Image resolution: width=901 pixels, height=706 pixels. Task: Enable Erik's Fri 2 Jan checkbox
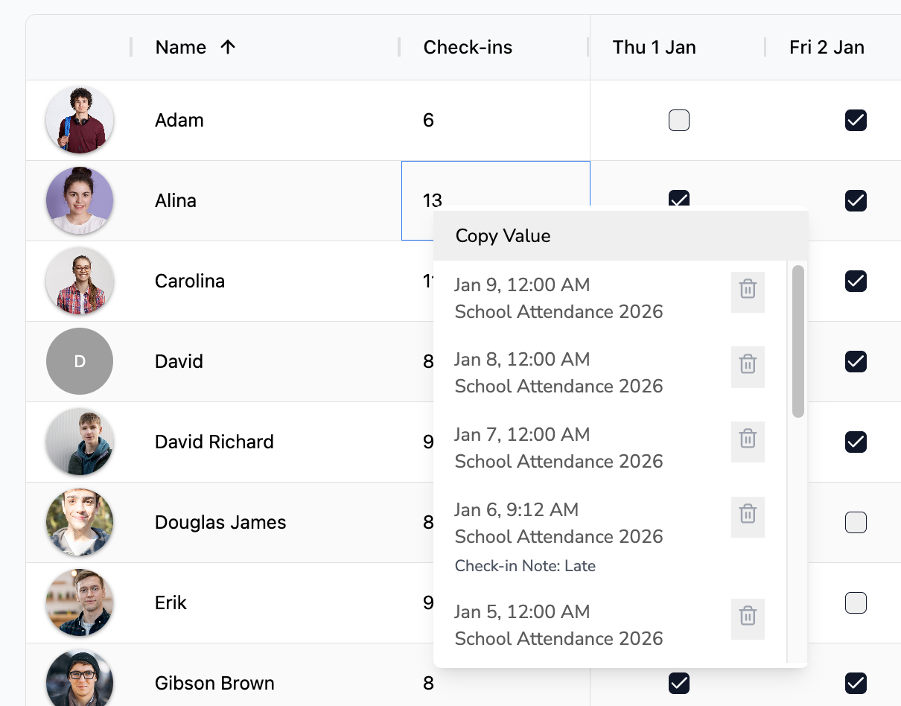[x=856, y=602]
